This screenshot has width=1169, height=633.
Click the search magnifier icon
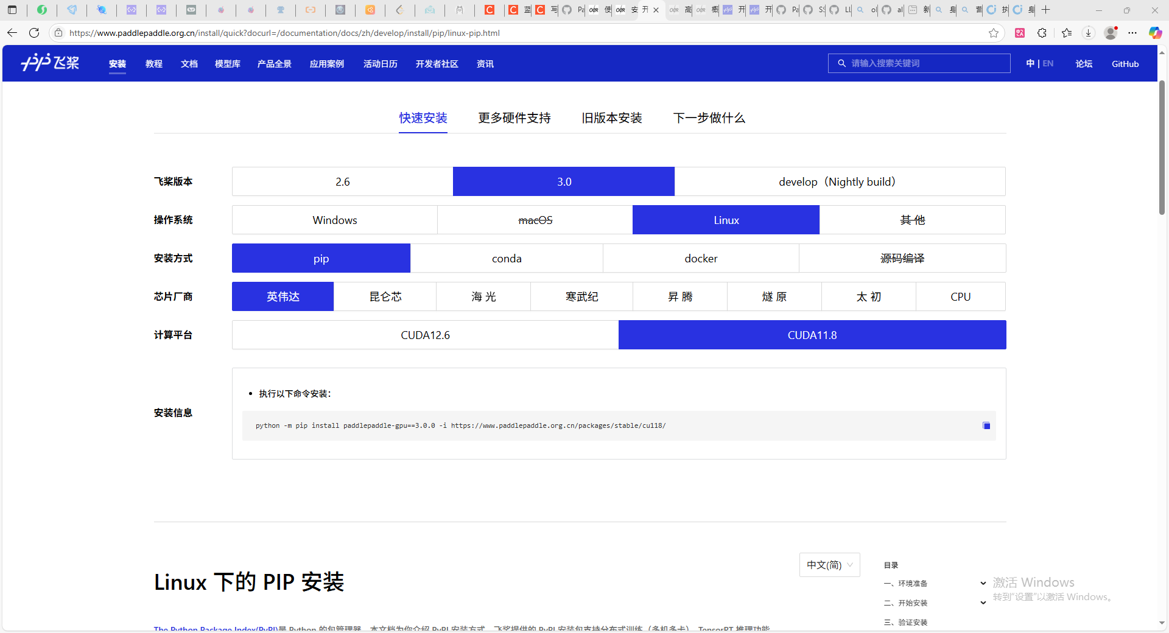841,63
